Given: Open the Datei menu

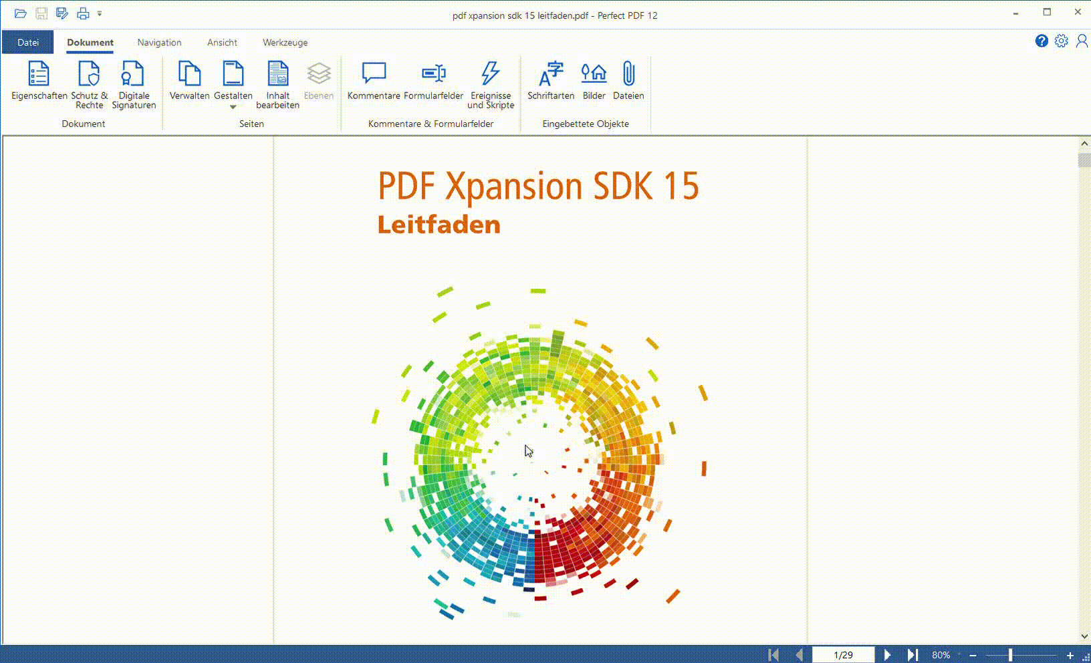Looking at the screenshot, I should point(27,41).
